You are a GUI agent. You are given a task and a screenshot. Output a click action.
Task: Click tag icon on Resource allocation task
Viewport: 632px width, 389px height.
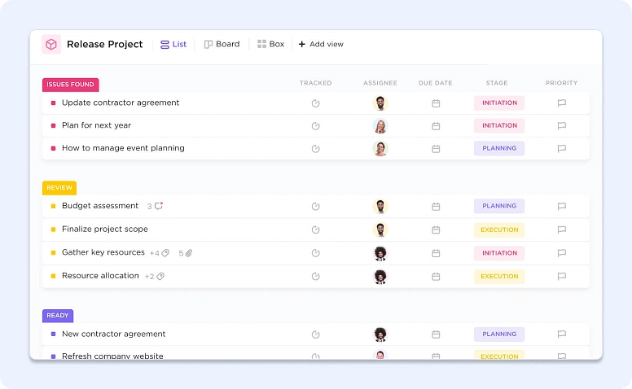160,277
